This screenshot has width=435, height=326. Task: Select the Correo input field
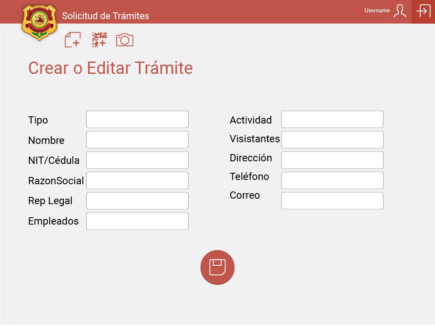click(332, 201)
